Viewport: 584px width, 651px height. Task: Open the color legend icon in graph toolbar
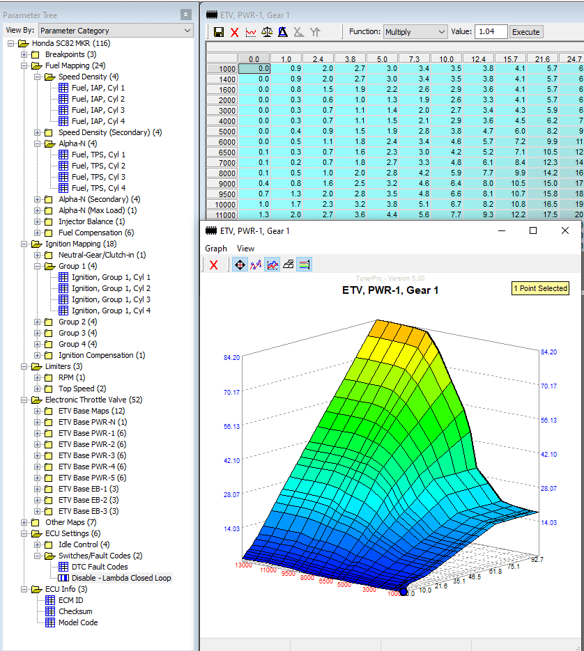tap(305, 263)
